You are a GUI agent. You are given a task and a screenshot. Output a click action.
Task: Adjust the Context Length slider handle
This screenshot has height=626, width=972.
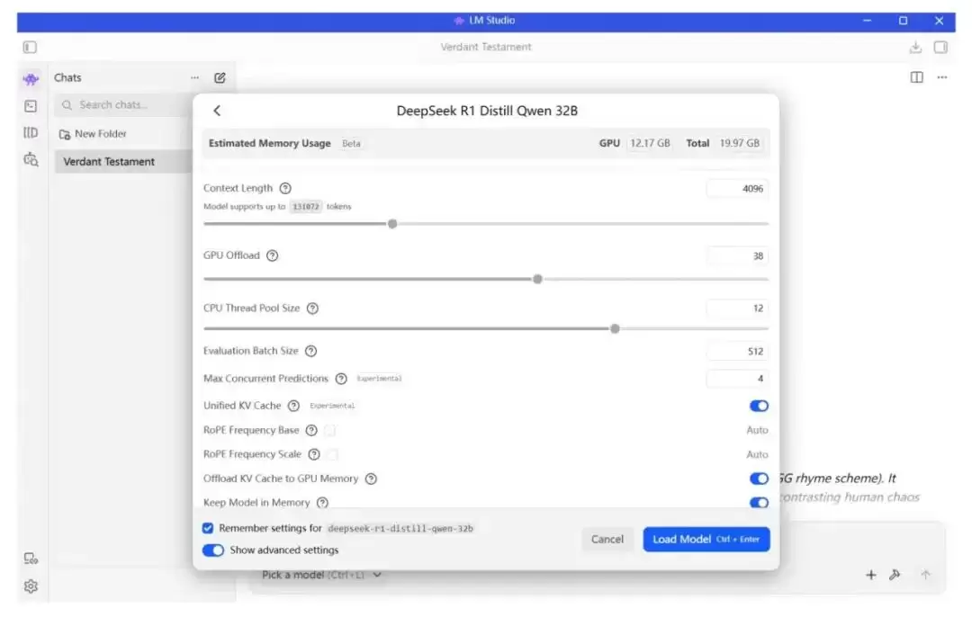(392, 224)
